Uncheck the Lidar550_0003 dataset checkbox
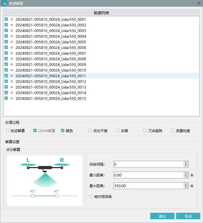Viewport: 203px width, 223px height. (x=6, y=31)
